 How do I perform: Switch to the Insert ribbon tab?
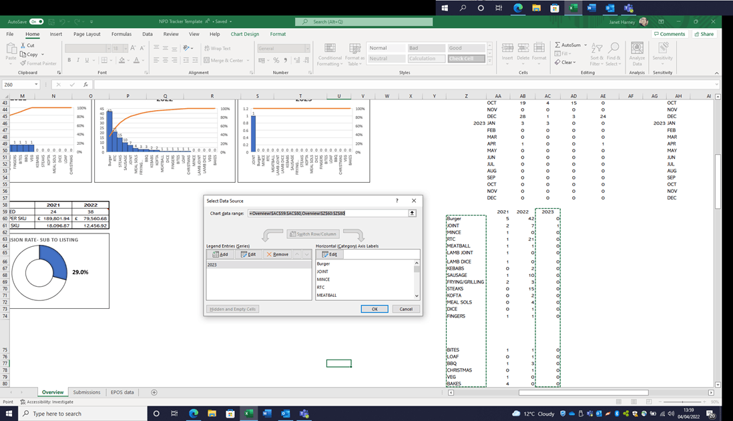pos(55,34)
